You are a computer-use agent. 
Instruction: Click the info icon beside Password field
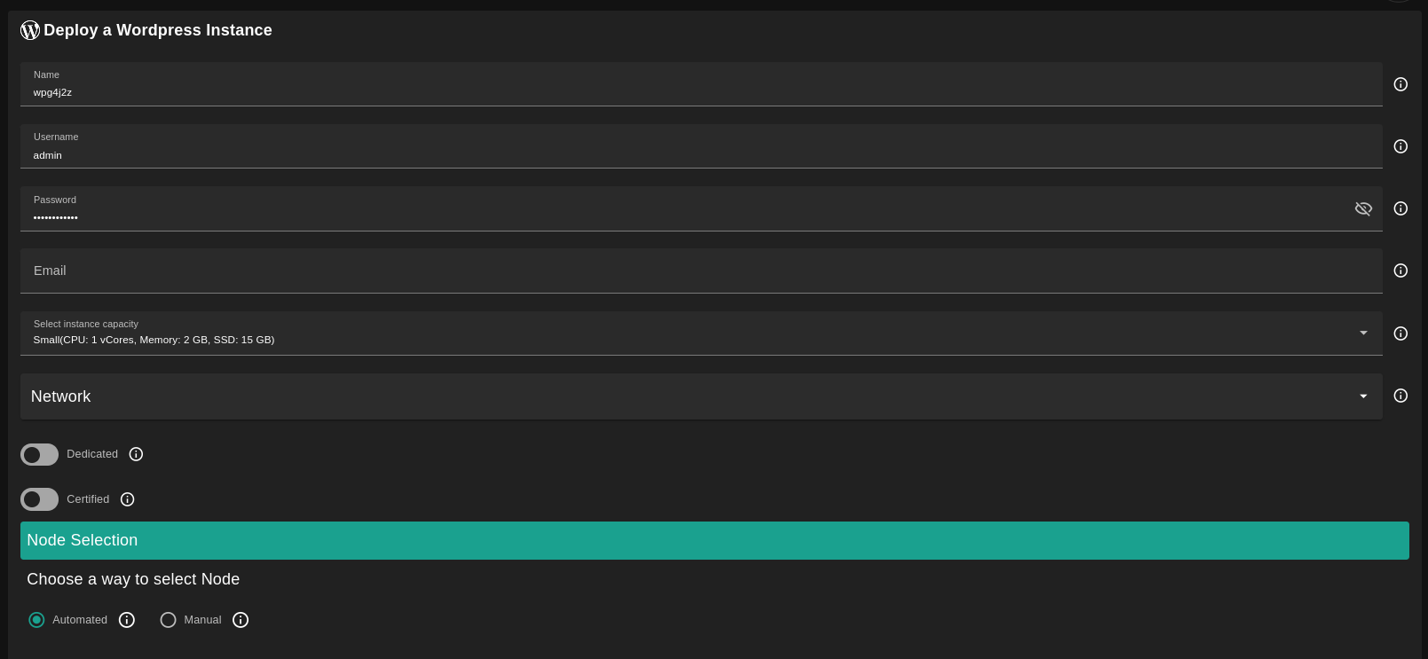click(x=1400, y=208)
